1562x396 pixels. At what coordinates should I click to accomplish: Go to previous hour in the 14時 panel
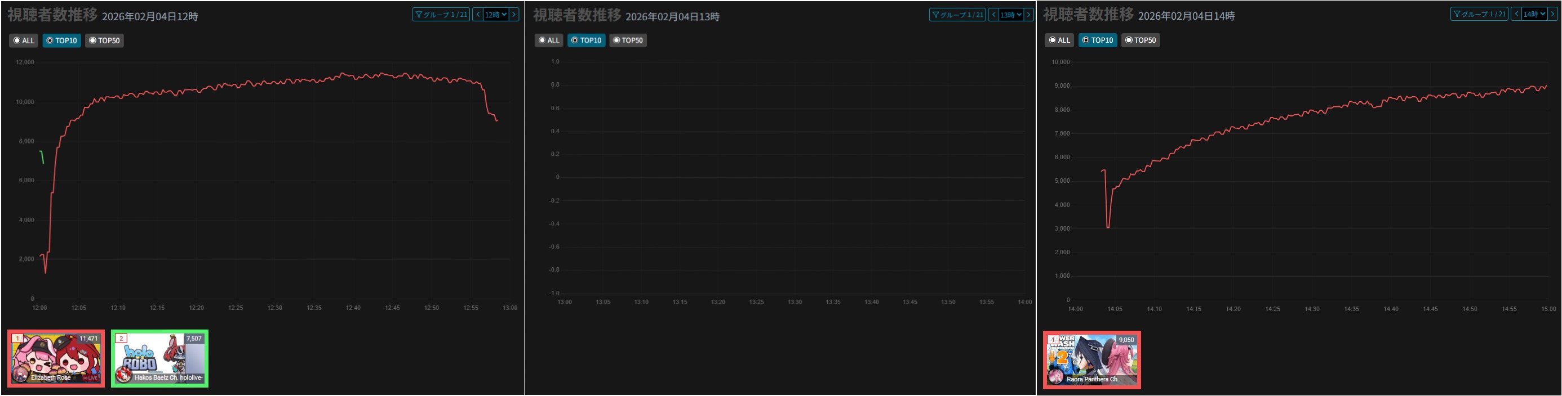click(1515, 14)
